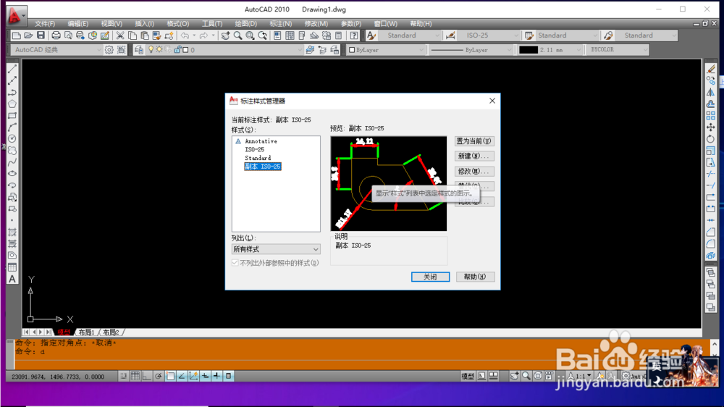Open the ByLayer color control dropdown
The image size is (724, 407).
(x=386, y=50)
